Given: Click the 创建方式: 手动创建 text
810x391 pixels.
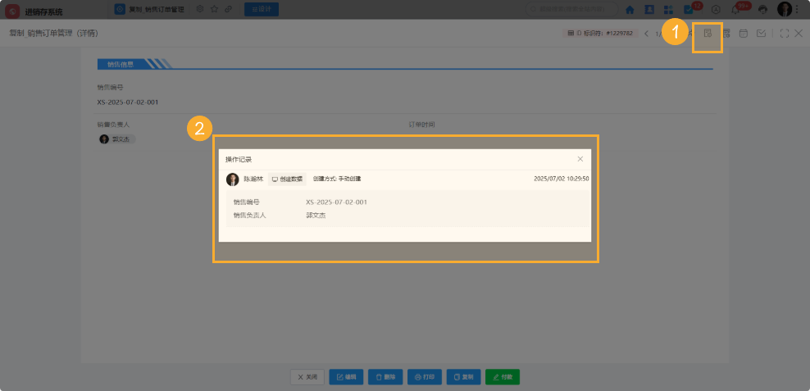Looking at the screenshot, I should click(337, 179).
